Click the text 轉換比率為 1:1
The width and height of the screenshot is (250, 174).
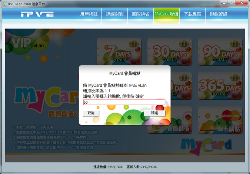[x=96, y=91]
